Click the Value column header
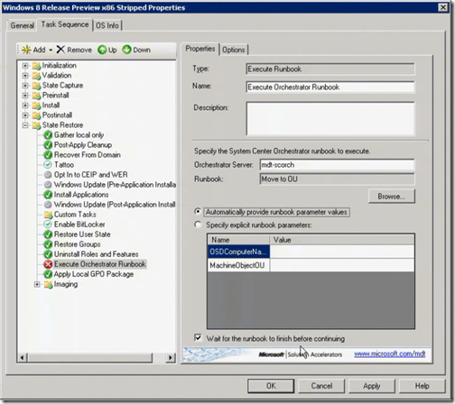 [342, 240]
